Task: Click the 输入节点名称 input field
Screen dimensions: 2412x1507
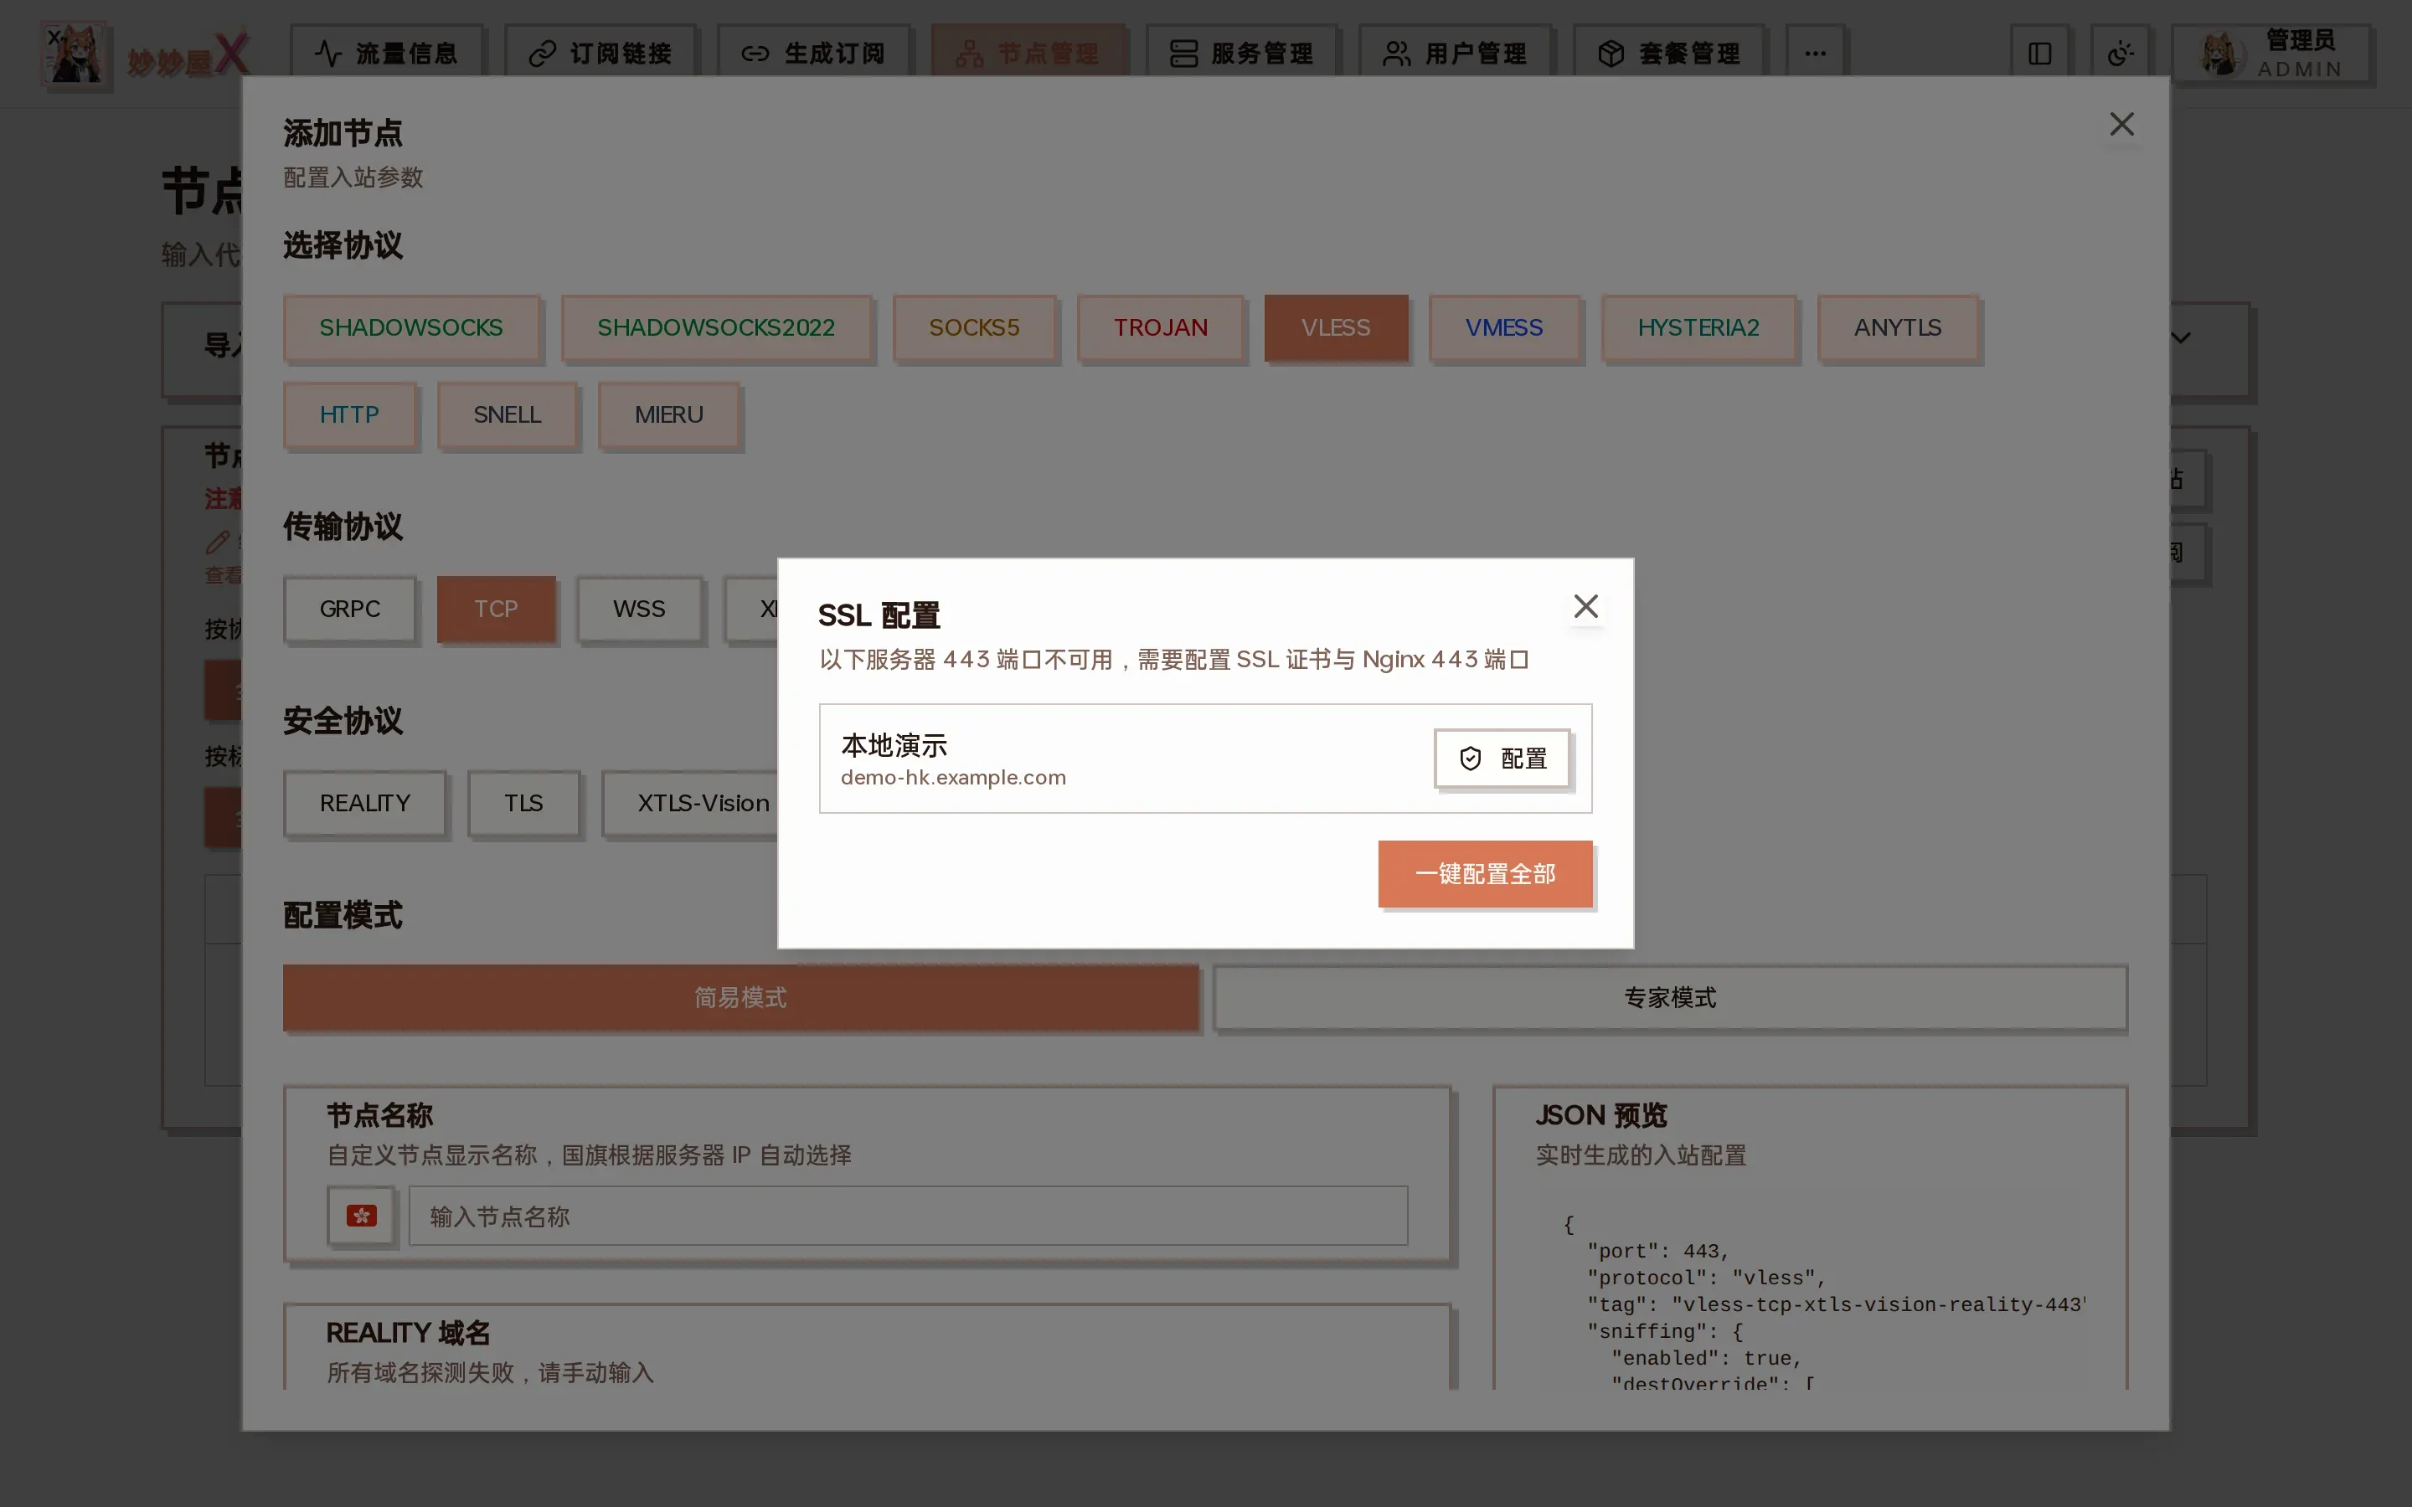Action: 908,1216
